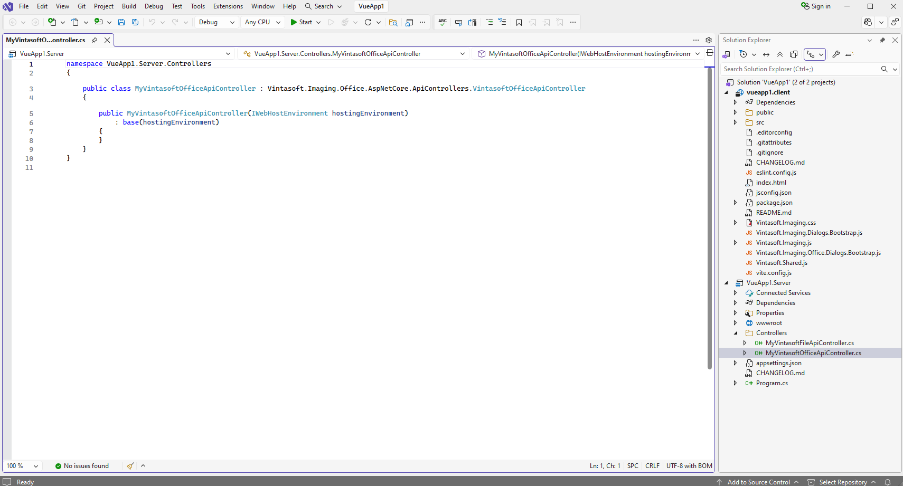Open the Build menu
The image size is (903, 486).
click(x=129, y=6)
